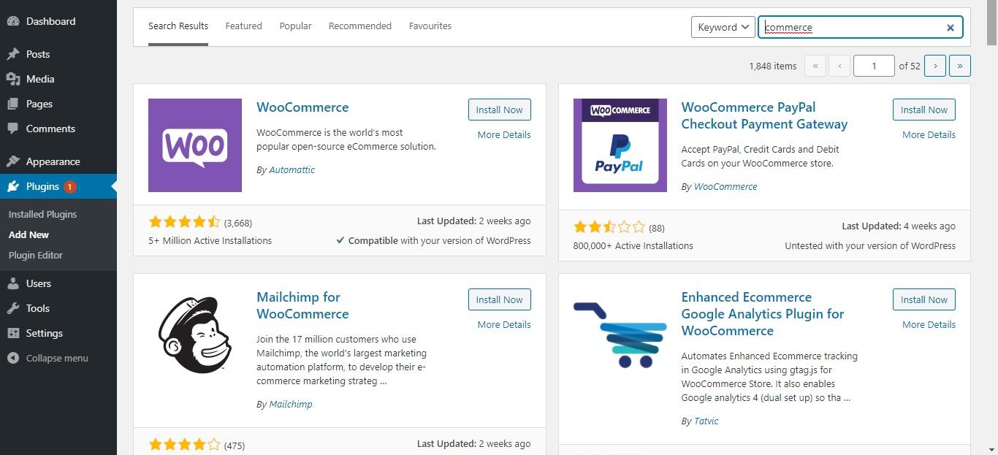Select the Posts pin icon
Screen dimensions: 998x455
15,54
